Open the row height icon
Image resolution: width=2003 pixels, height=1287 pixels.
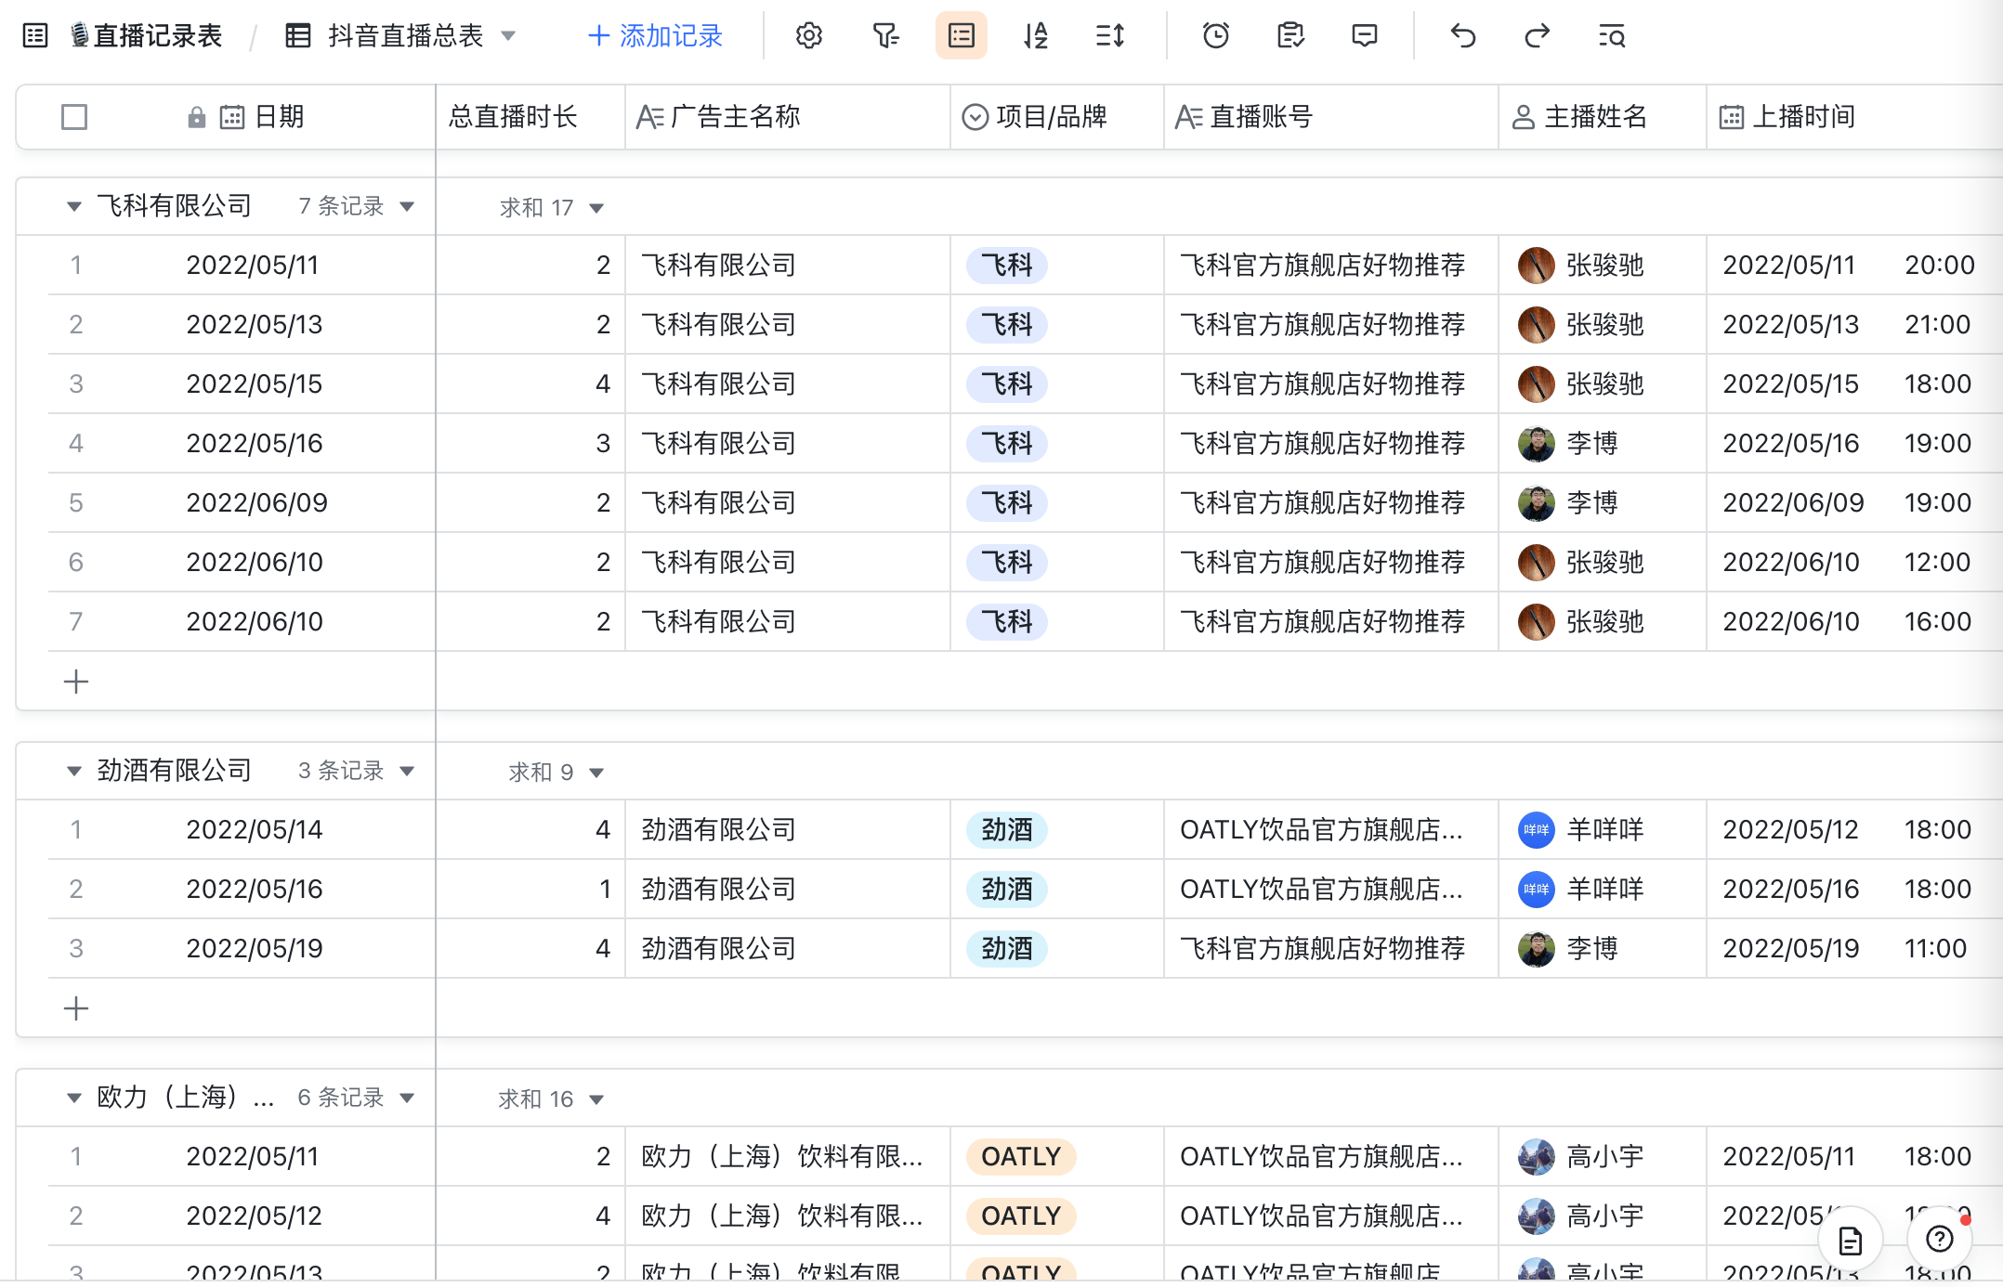1109,36
